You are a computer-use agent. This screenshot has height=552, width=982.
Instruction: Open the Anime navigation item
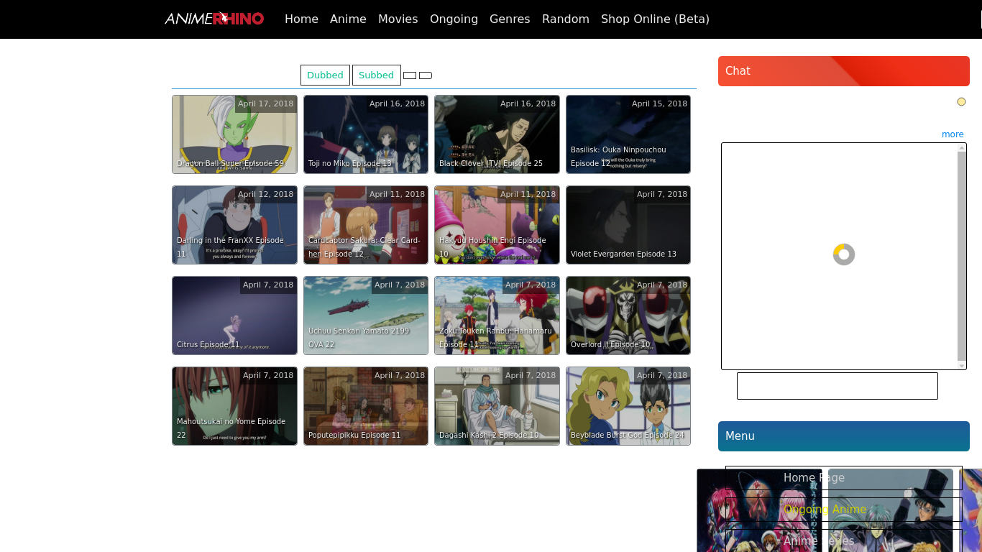coord(348,19)
